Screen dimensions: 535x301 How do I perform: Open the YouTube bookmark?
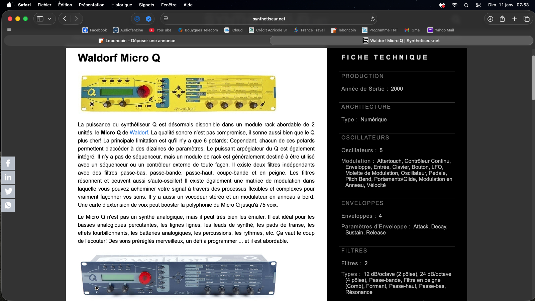point(160,30)
